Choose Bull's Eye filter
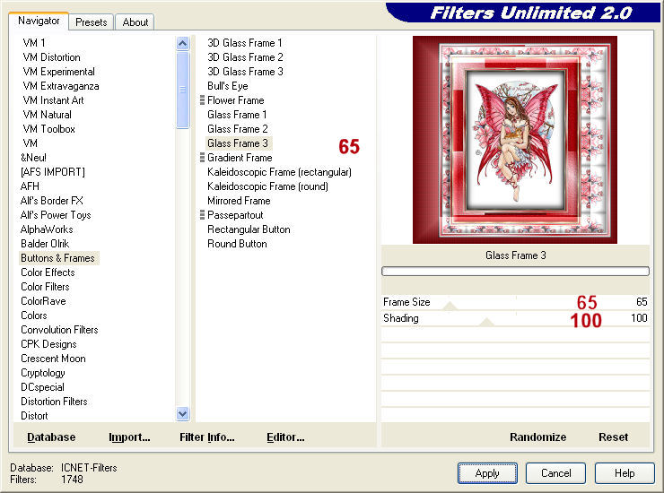Screen dimensions: 664x493 click(227, 86)
